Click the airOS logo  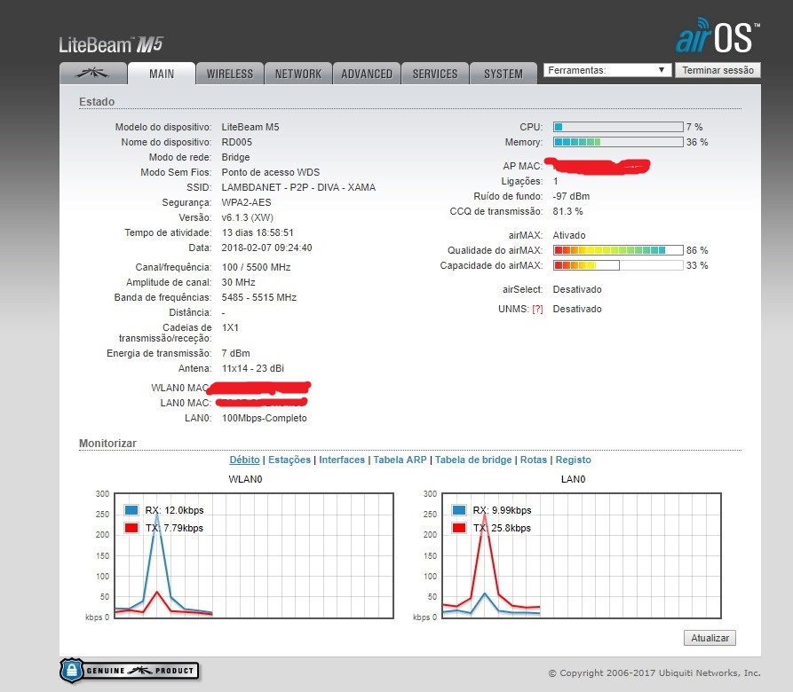click(x=718, y=35)
